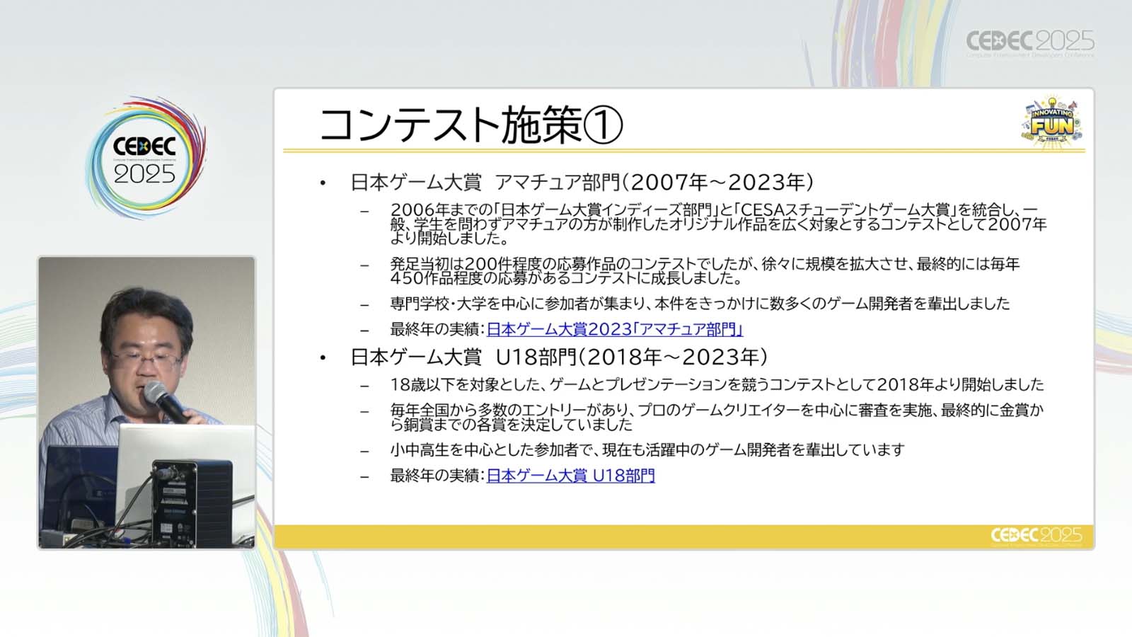Click the gray CEDEC 2025 watermark at top right
Viewport: 1132px width, 637px height.
(1029, 42)
